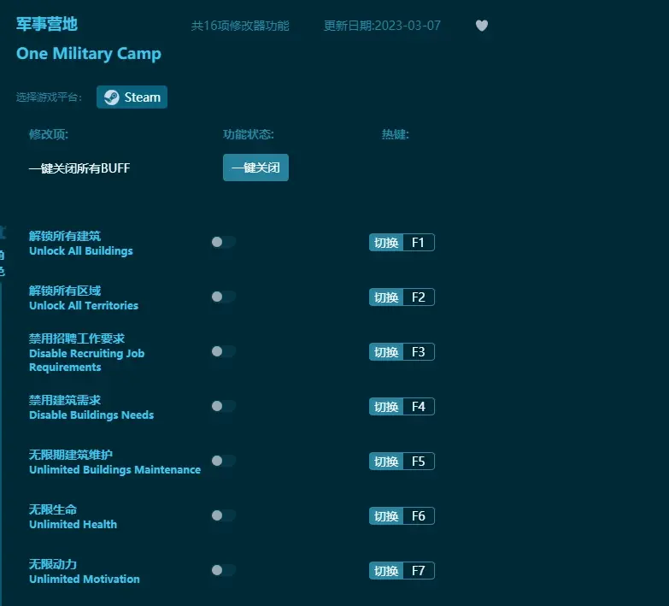Toggle Disable Buildings Needs switch

click(224, 406)
